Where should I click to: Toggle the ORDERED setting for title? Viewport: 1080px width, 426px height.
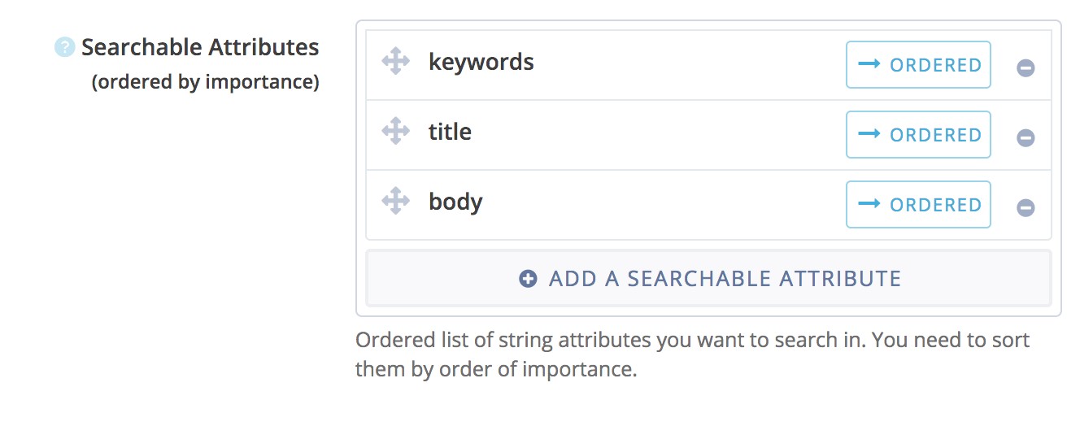918,134
